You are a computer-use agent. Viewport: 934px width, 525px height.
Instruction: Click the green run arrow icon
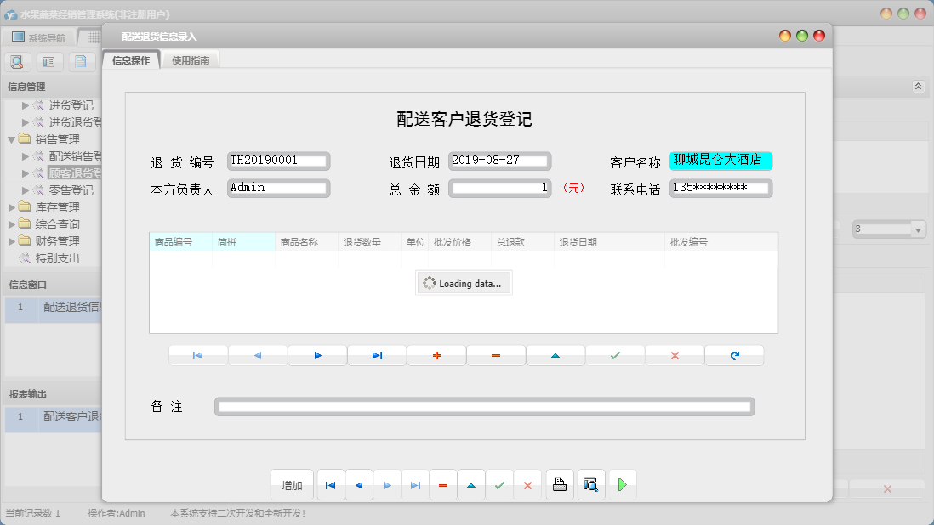622,484
